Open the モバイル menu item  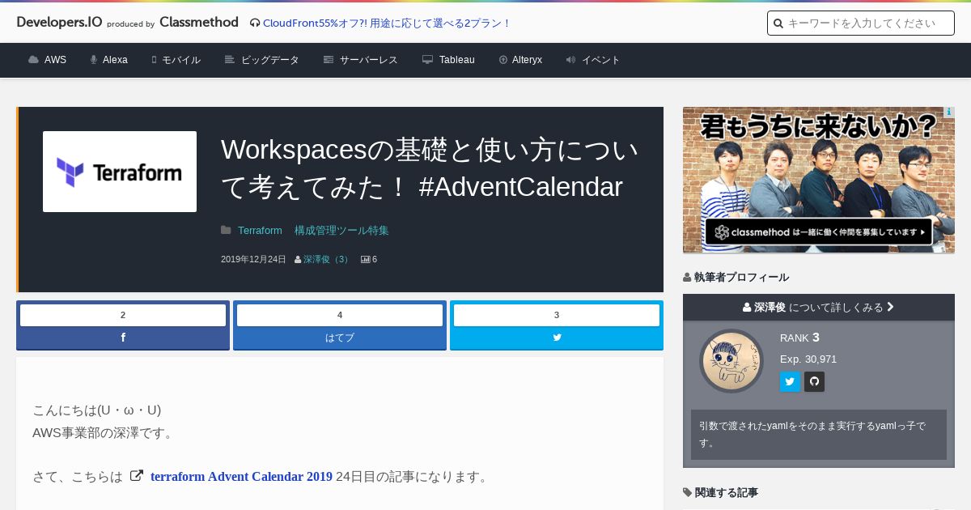pyautogui.click(x=176, y=60)
